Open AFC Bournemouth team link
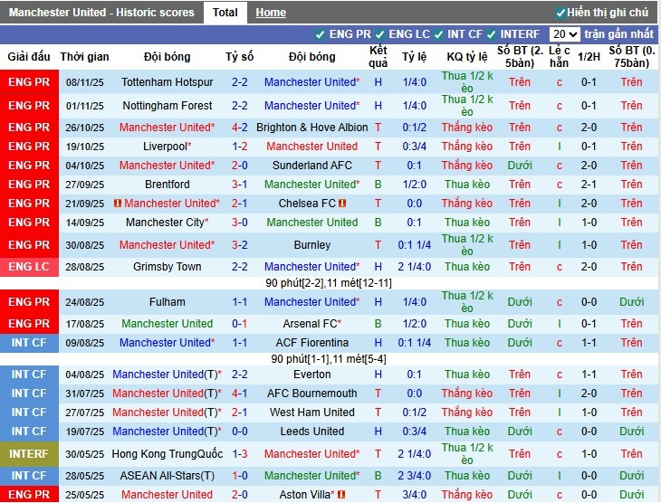 pyautogui.click(x=312, y=393)
